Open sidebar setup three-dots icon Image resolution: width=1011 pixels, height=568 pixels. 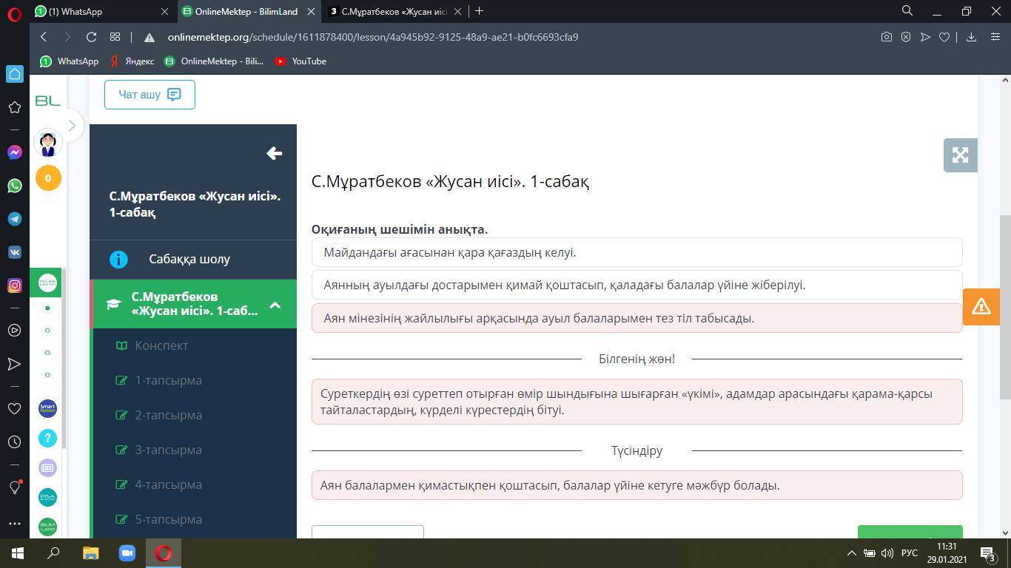15,524
